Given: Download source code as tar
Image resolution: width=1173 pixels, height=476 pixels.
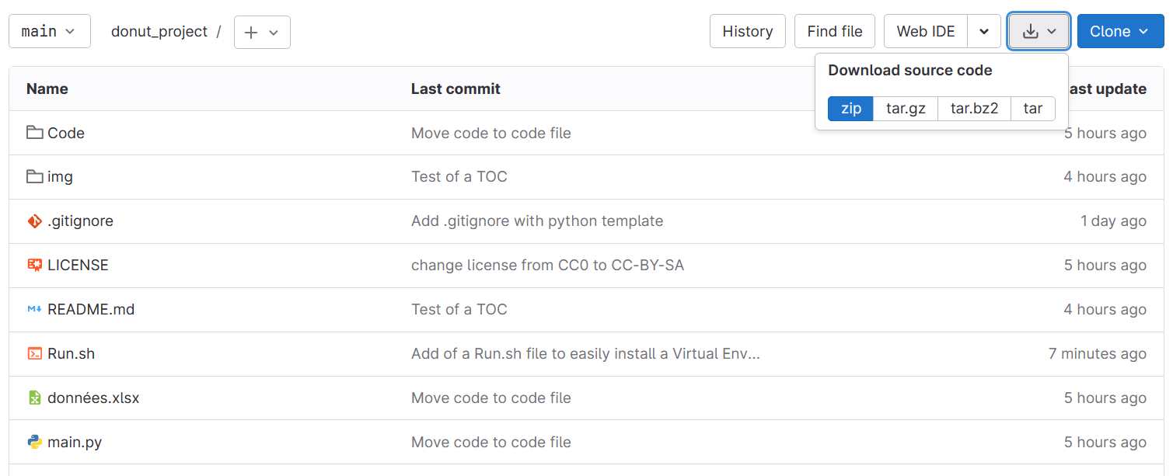Looking at the screenshot, I should (1033, 109).
